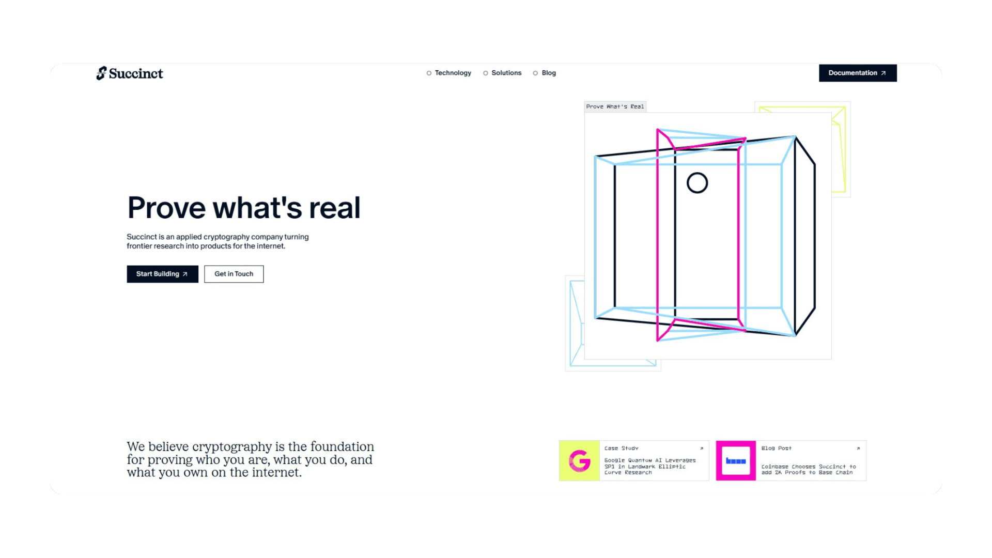992x558 pixels.
Task: Click the arrow icon on Blog Post card
Action: point(858,448)
